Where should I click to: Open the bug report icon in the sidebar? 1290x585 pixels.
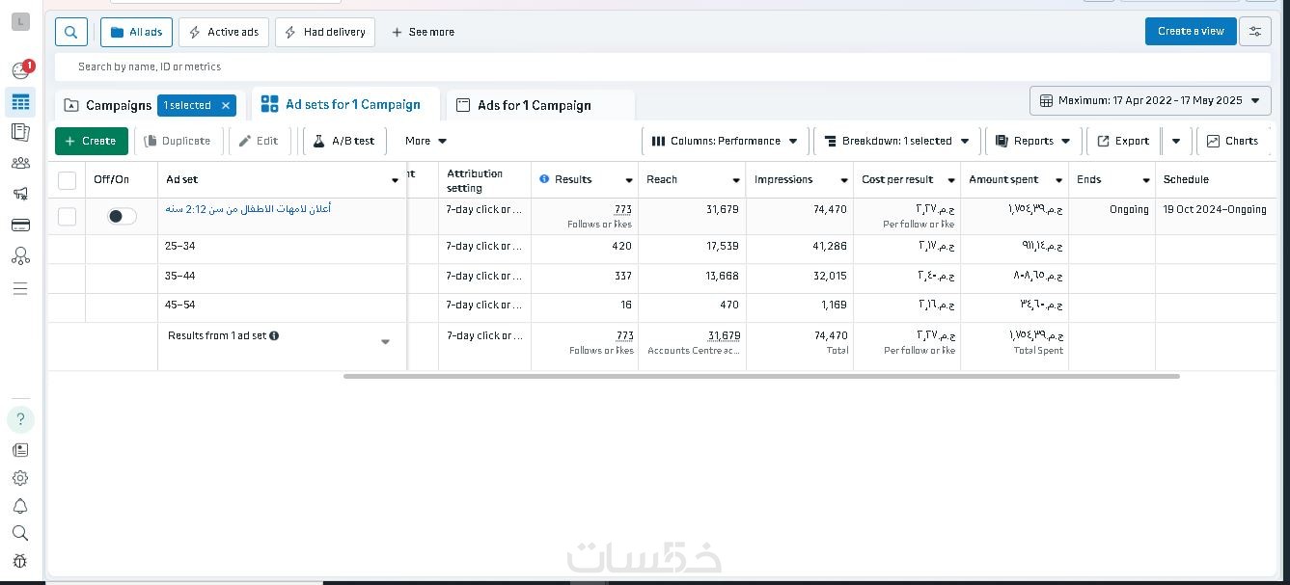pyautogui.click(x=20, y=561)
